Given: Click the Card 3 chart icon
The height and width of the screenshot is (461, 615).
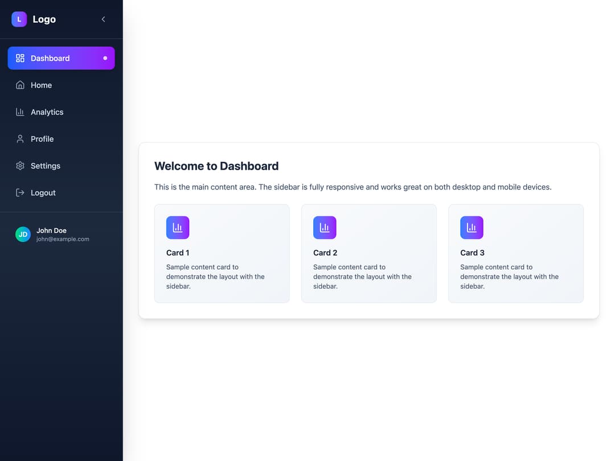Looking at the screenshot, I should 472,227.
